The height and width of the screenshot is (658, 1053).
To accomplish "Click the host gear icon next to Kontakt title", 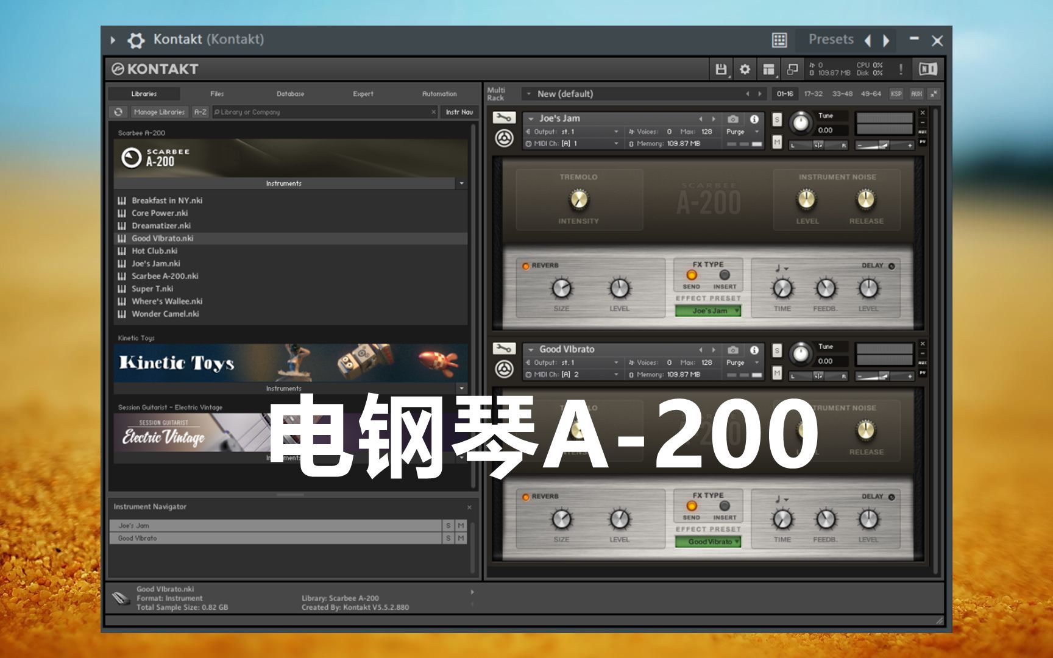I will point(136,40).
